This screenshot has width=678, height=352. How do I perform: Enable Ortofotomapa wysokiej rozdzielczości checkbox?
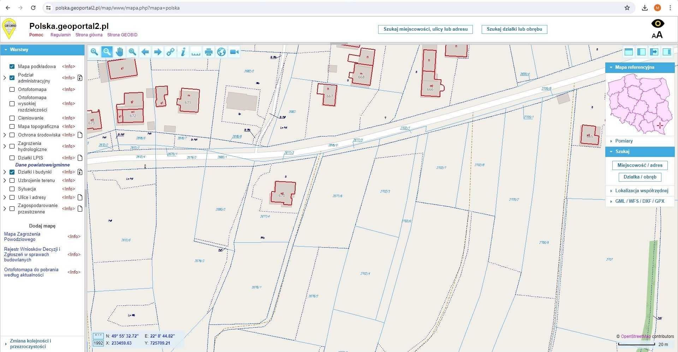click(x=12, y=104)
